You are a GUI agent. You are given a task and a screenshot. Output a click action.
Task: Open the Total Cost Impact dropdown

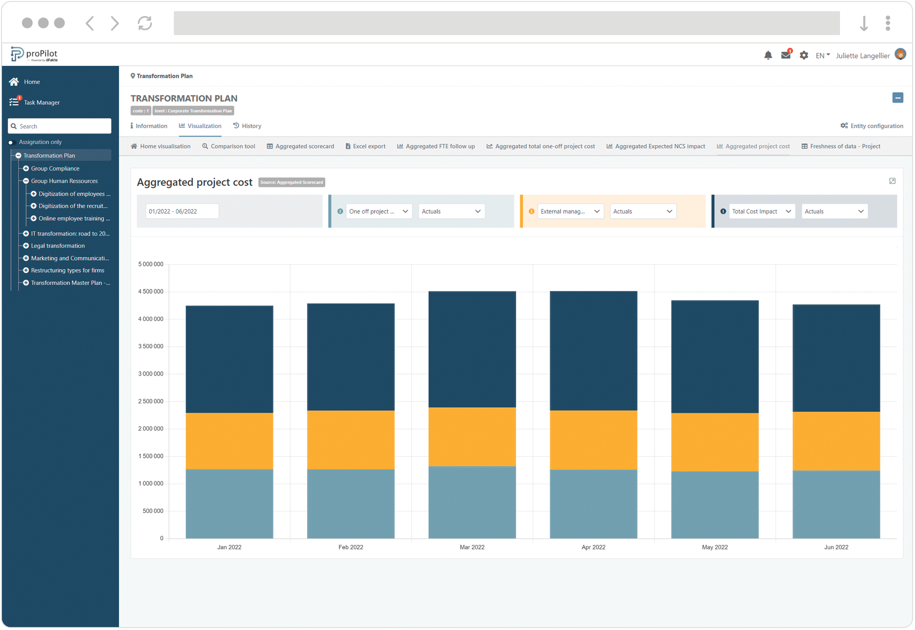click(x=762, y=211)
